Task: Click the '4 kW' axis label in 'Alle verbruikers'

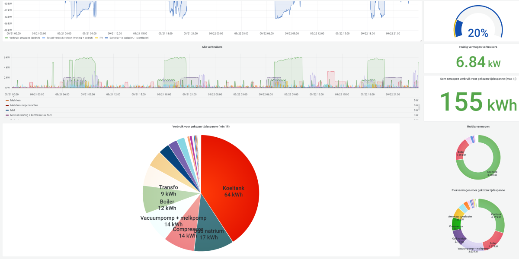Action: pyautogui.click(x=7, y=67)
